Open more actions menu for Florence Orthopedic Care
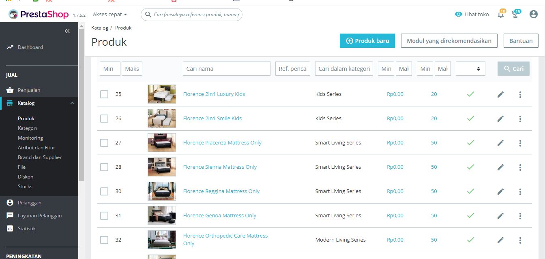Viewport: 545px width, 259px height. coord(520,240)
